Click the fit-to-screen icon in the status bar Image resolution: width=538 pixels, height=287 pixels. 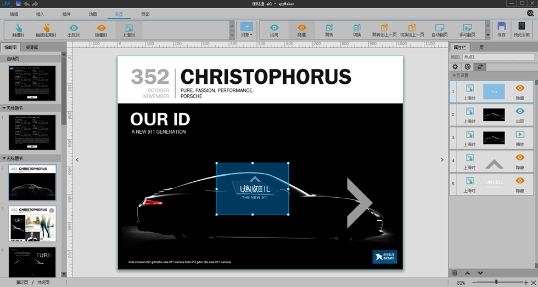(533, 283)
